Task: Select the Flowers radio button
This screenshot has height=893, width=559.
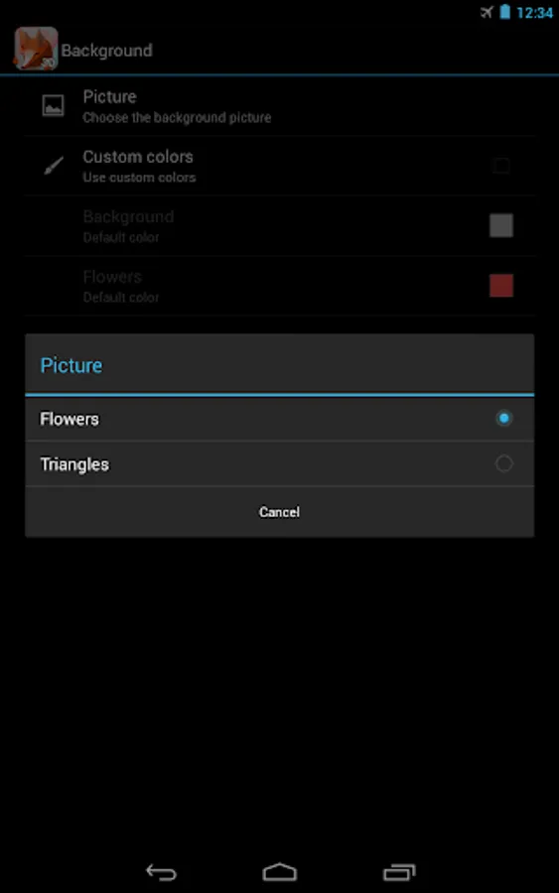Action: pyautogui.click(x=503, y=419)
